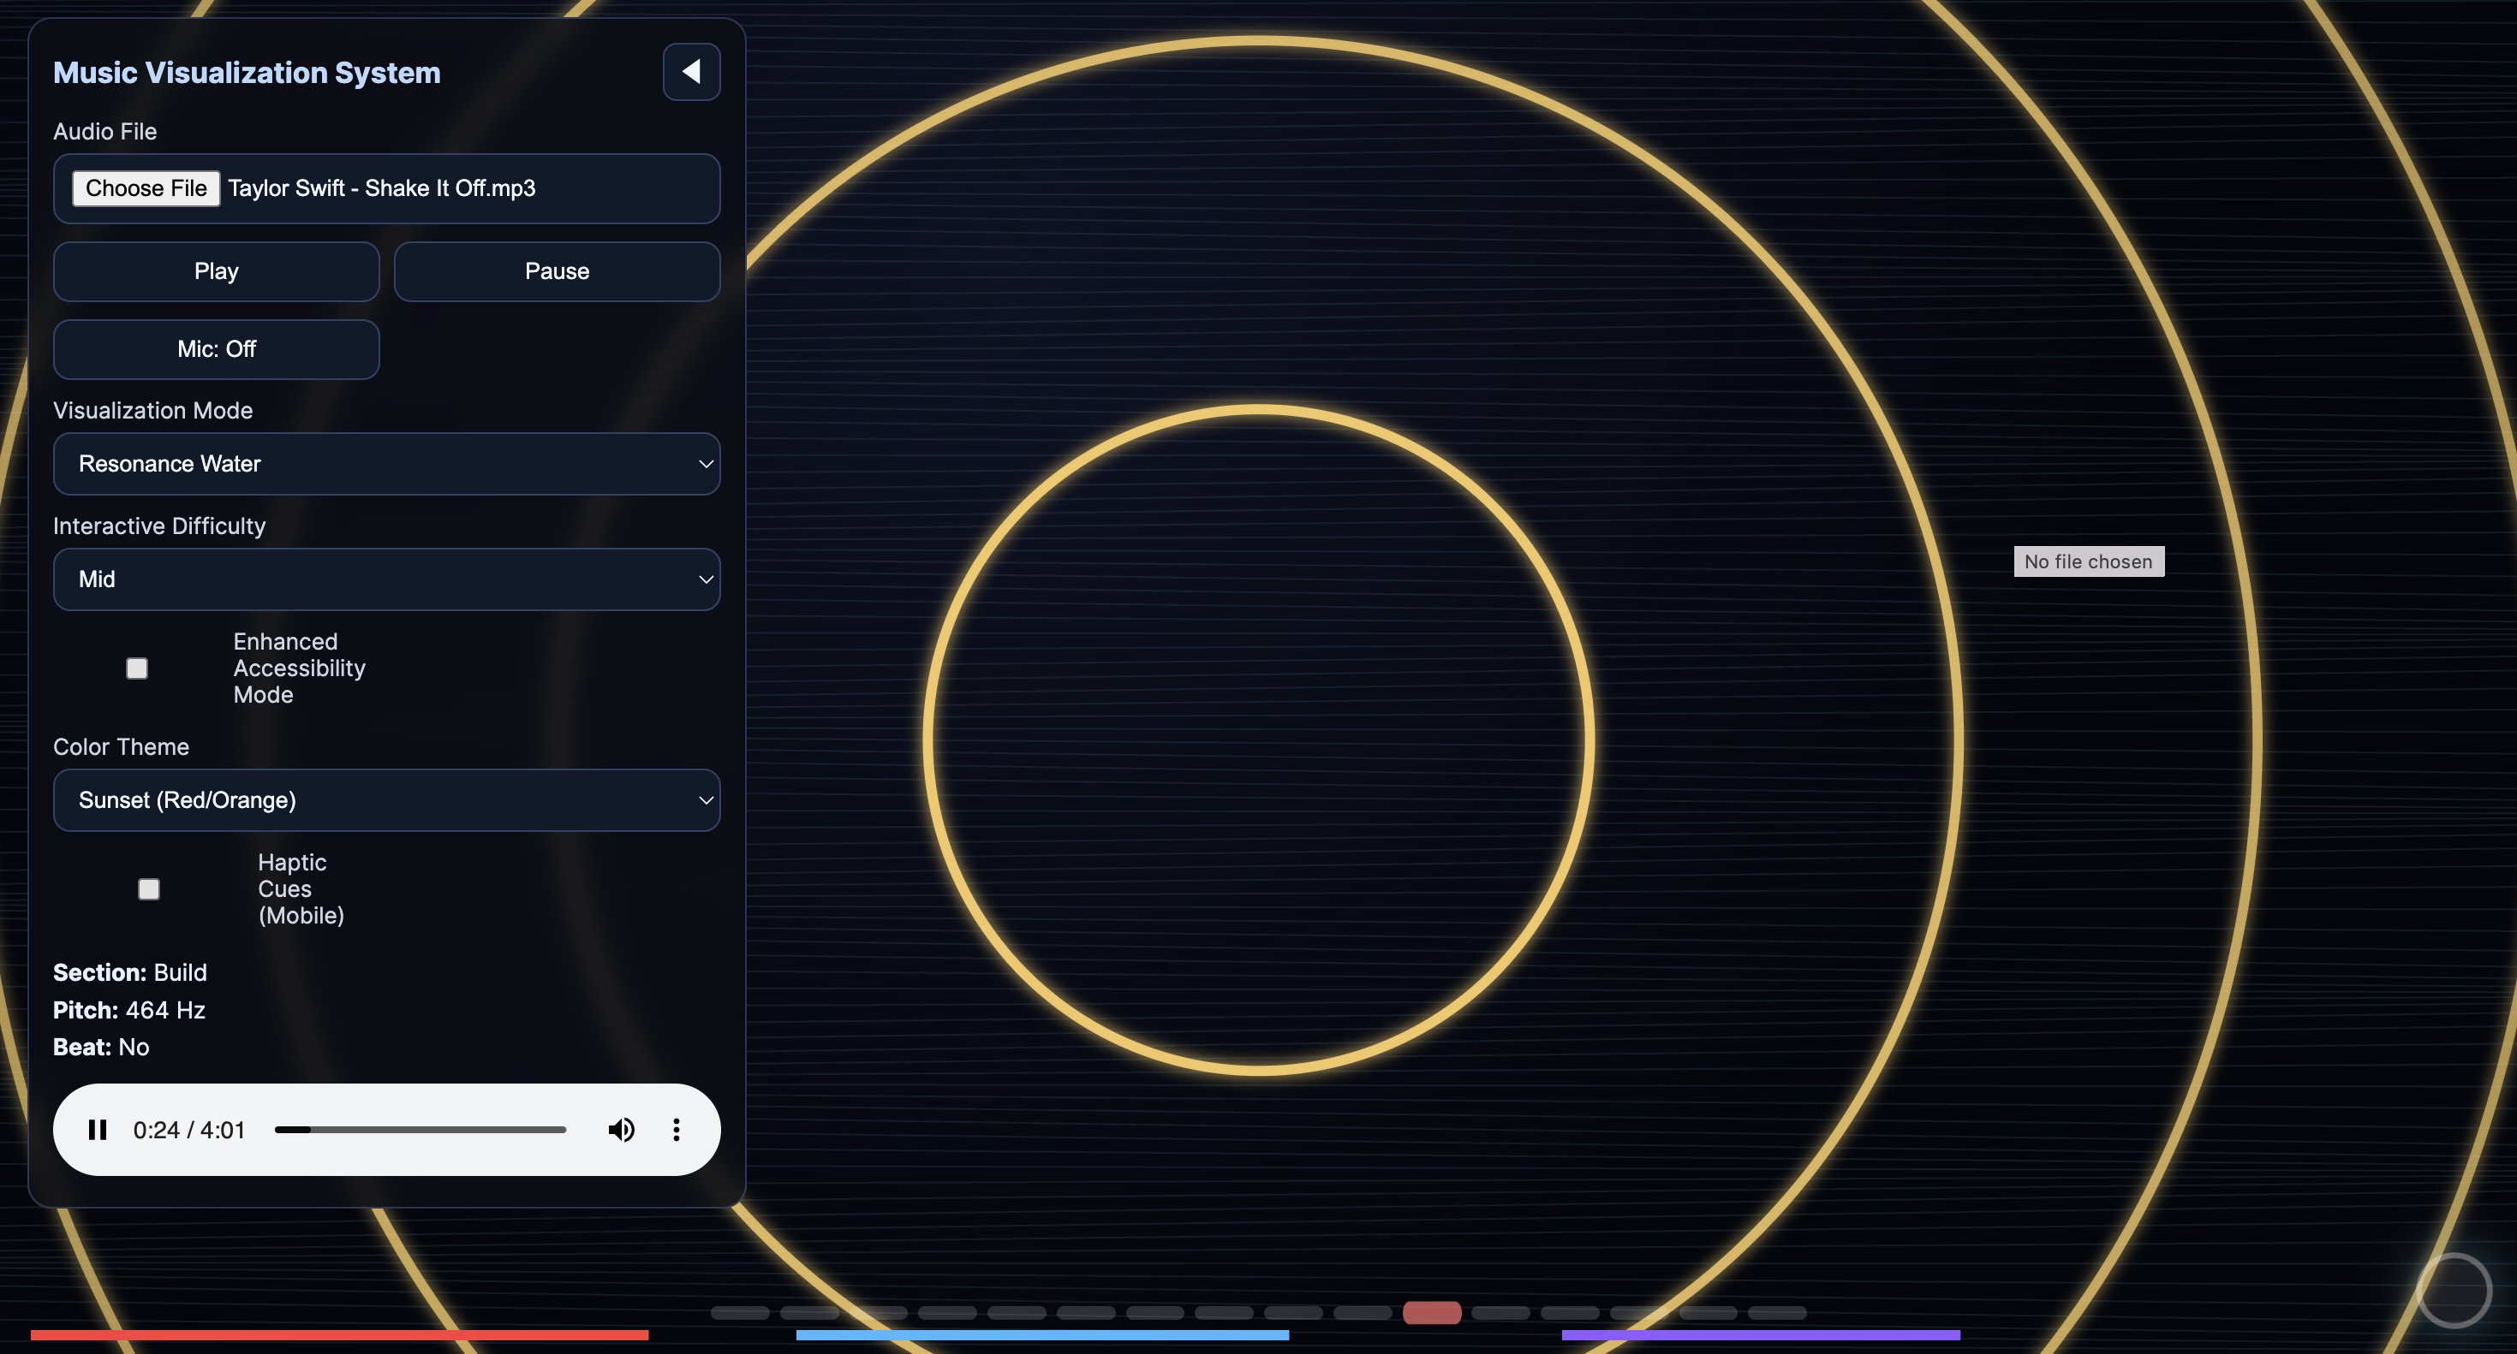The image size is (2517, 1354).
Task: Open the Color Theme dropdown
Action: (386, 800)
